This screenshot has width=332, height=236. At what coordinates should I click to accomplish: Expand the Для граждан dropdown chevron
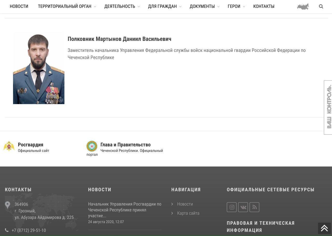[180, 7]
